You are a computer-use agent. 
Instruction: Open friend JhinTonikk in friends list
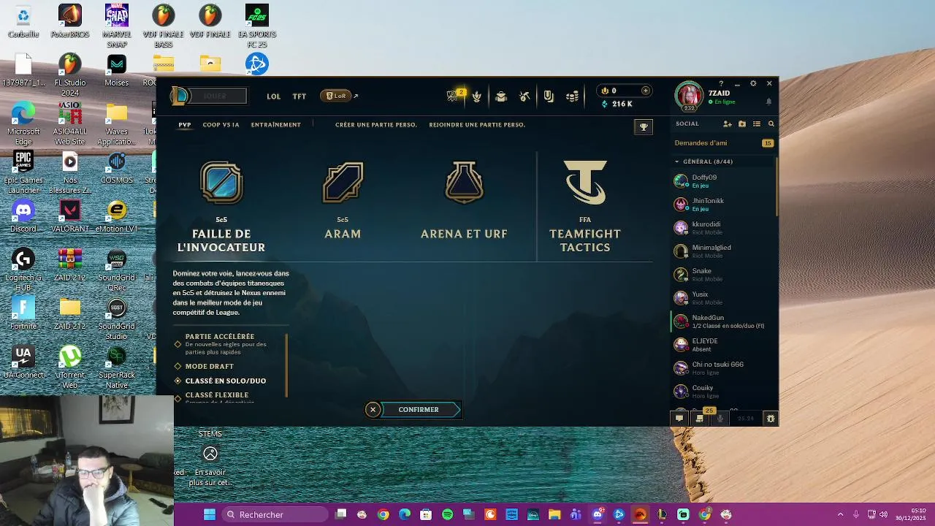[x=722, y=205]
